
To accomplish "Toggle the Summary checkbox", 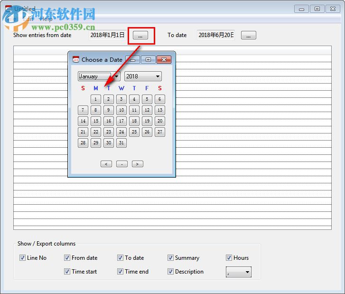I will 170,258.
